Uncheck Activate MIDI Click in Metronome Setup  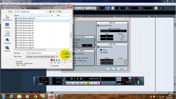tap(98, 26)
